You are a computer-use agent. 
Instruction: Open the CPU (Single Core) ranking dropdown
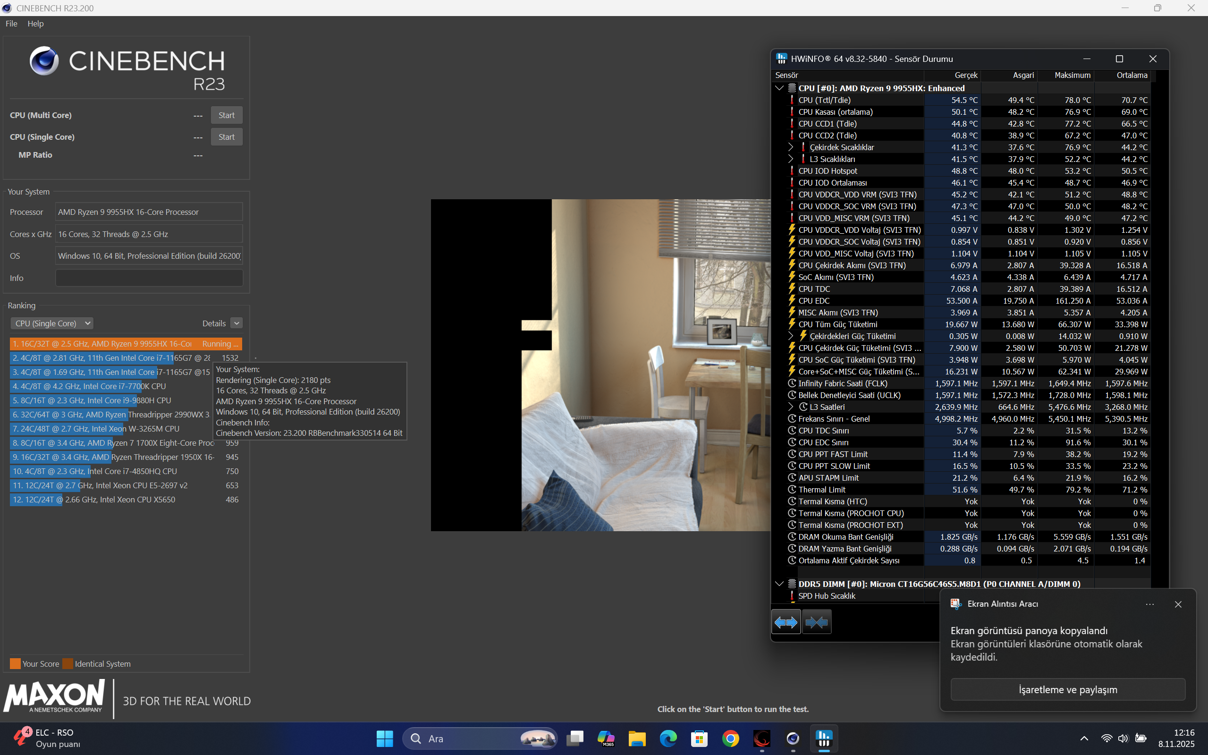52,323
